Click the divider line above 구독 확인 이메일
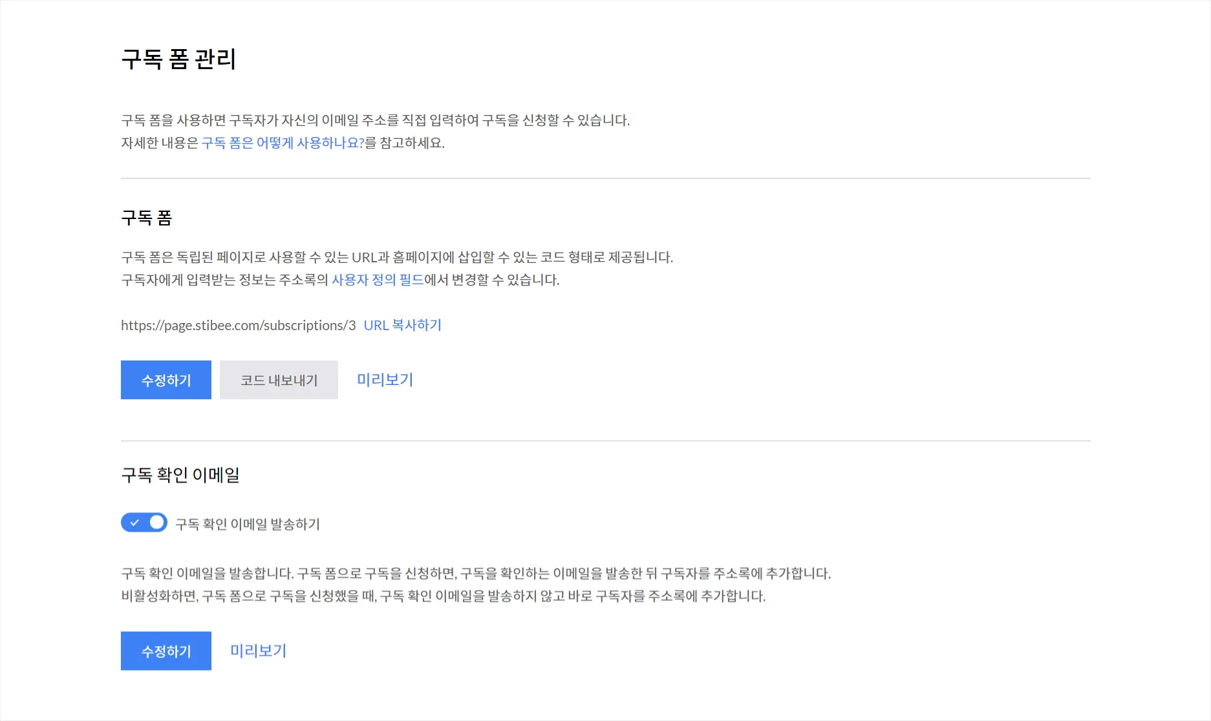This screenshot has height=721, width=1211. [605, 441]
